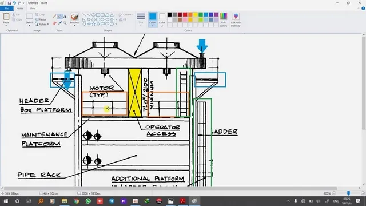This screenshot has height=206, width=366.
Task: Click the Resize button
Action: coord(41,19)
